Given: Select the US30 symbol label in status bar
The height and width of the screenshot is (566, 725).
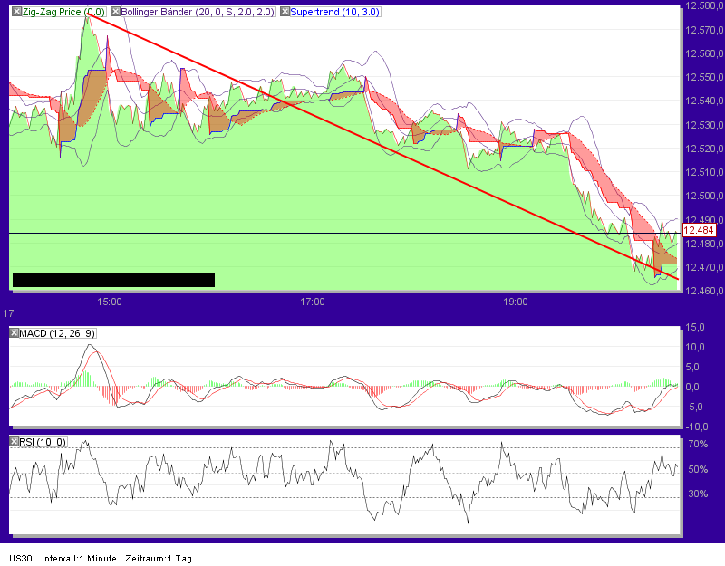Looking at the screenshot, I should pos(20,559).
